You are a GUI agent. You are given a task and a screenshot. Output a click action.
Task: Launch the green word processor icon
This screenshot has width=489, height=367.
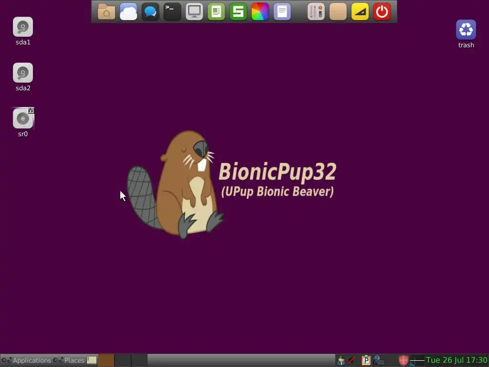[x=216, y=12]
